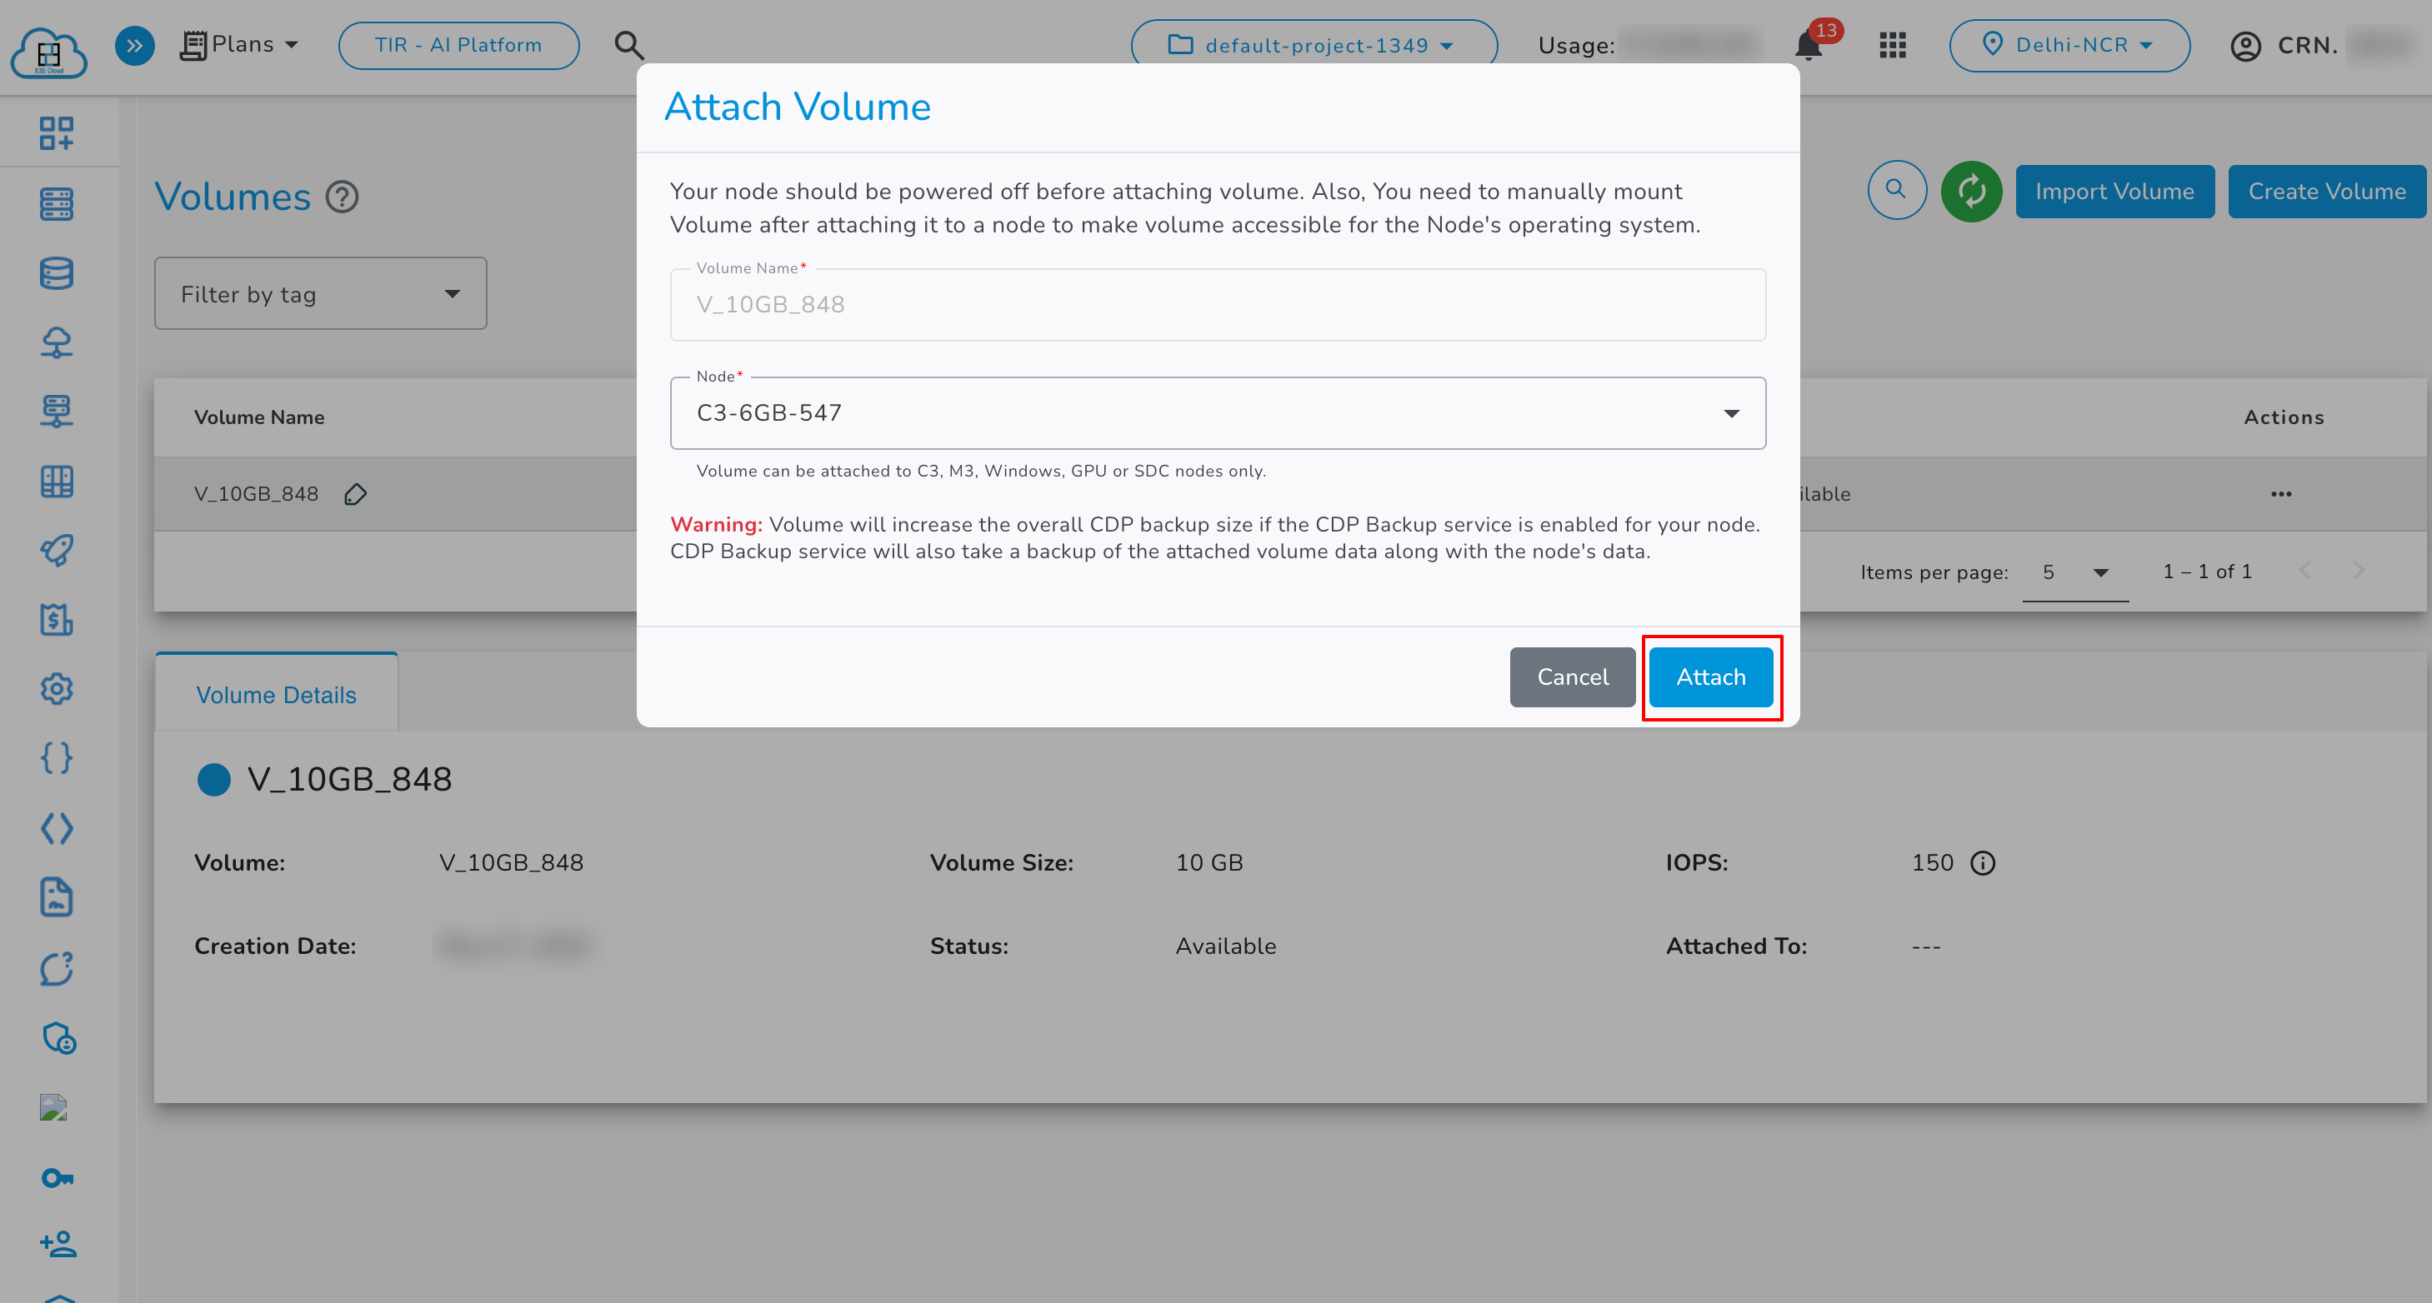Open the actions ellipsis for V_10GB_848 row
The width and height of the screenshot is (2432, 1303).
click(x=2282, y=493)
